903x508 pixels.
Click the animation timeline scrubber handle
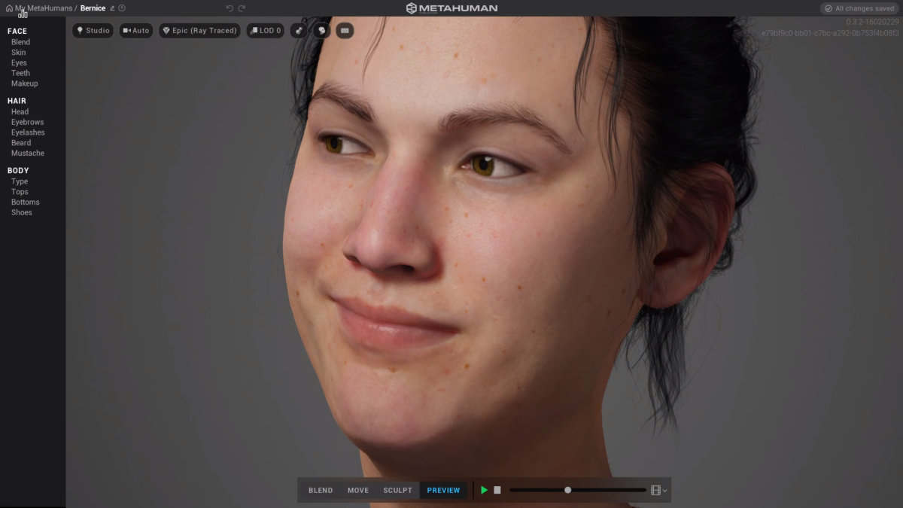[568, 490]
